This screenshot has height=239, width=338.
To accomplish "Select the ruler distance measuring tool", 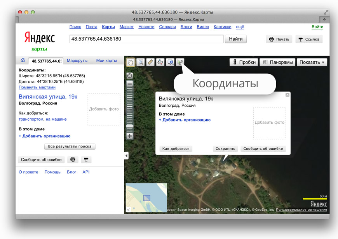I will pos(150,62).
